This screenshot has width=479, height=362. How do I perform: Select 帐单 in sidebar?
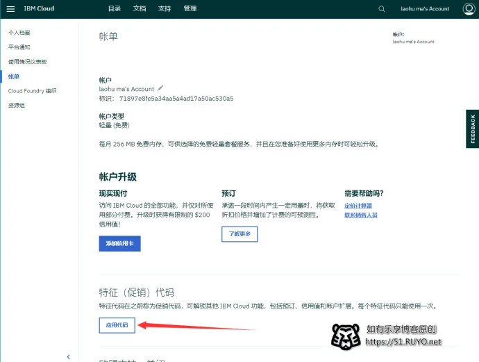14,76
